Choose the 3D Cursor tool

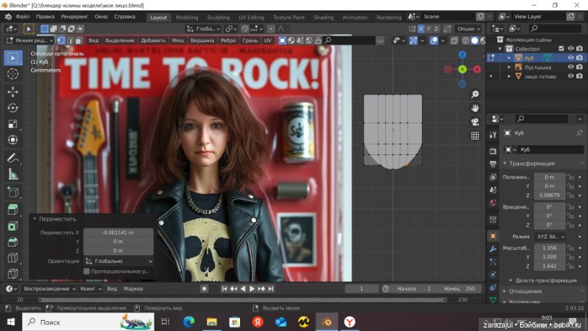coord(13,74)
